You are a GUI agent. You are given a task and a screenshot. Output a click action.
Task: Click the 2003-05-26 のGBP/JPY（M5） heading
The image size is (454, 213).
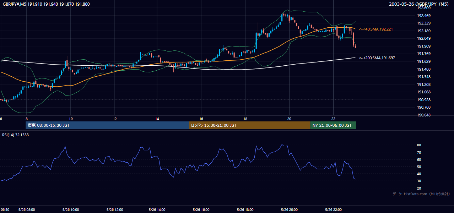pos(420,4)
